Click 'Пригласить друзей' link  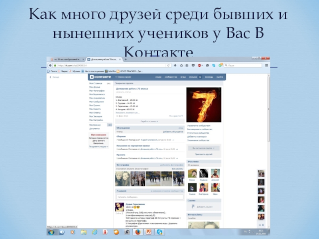tap(204, 154)
